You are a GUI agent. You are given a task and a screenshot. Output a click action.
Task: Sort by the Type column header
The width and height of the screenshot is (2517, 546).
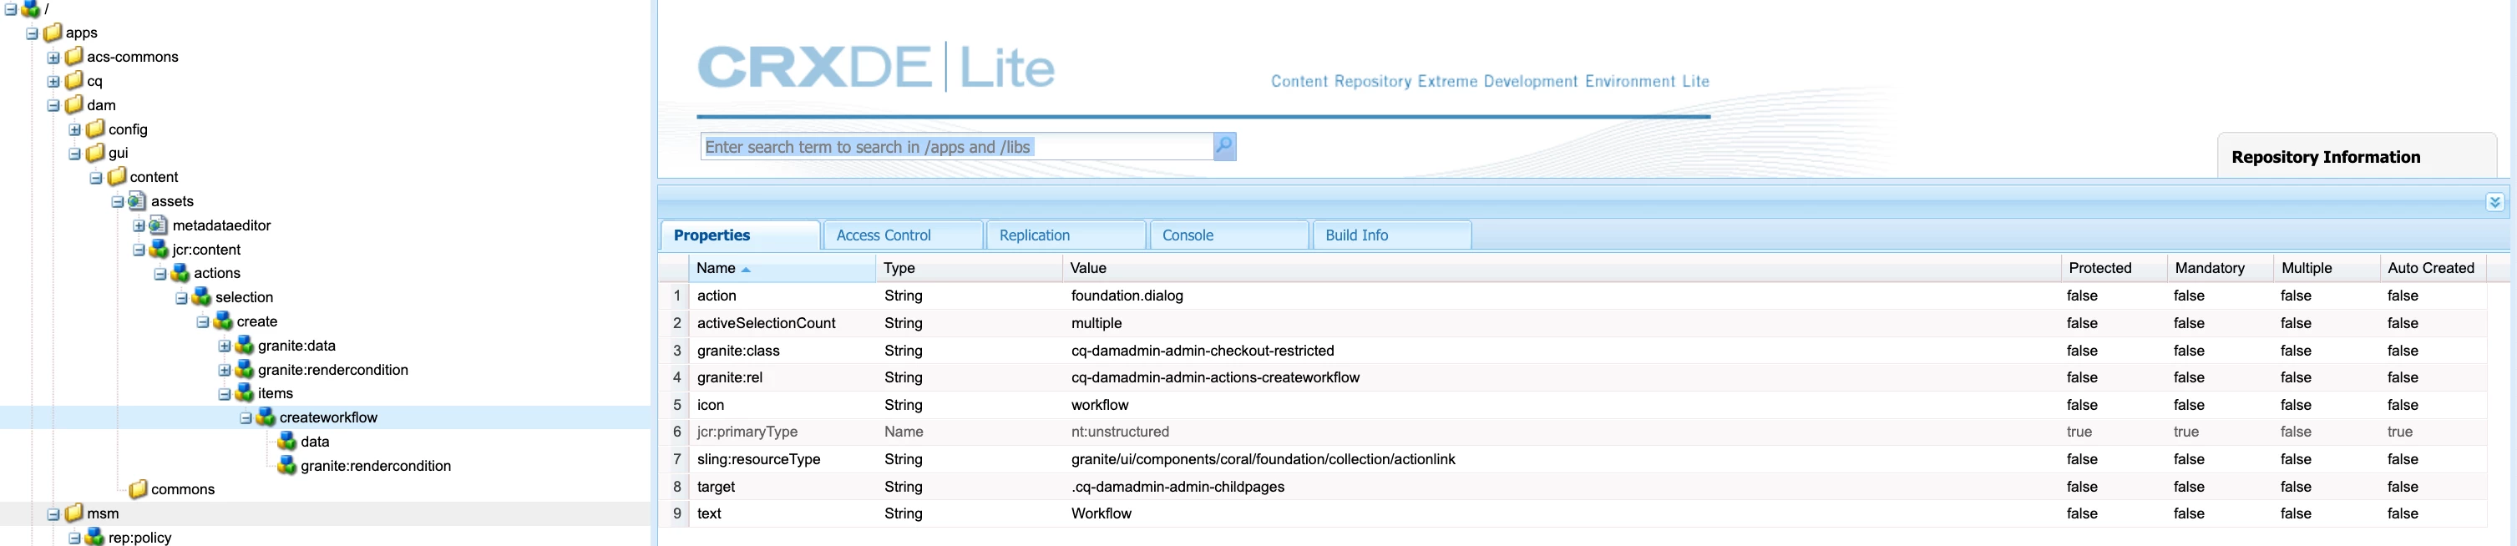pyautogui.click(x=969, y=268)
